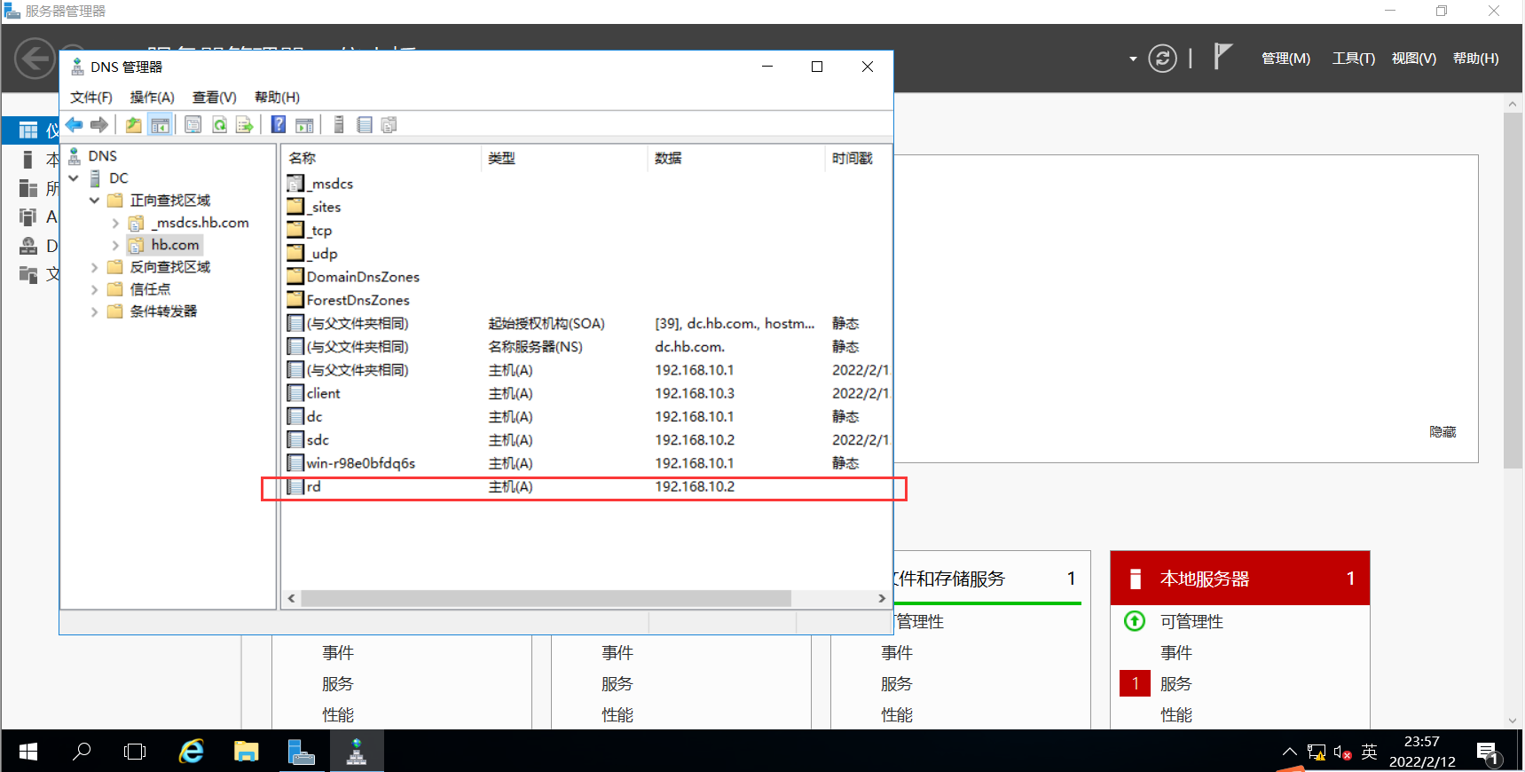The height and width of the screenshot is (772, 1525).
Task: Open File Explorer from the taskbar
Action: [246, 752]
